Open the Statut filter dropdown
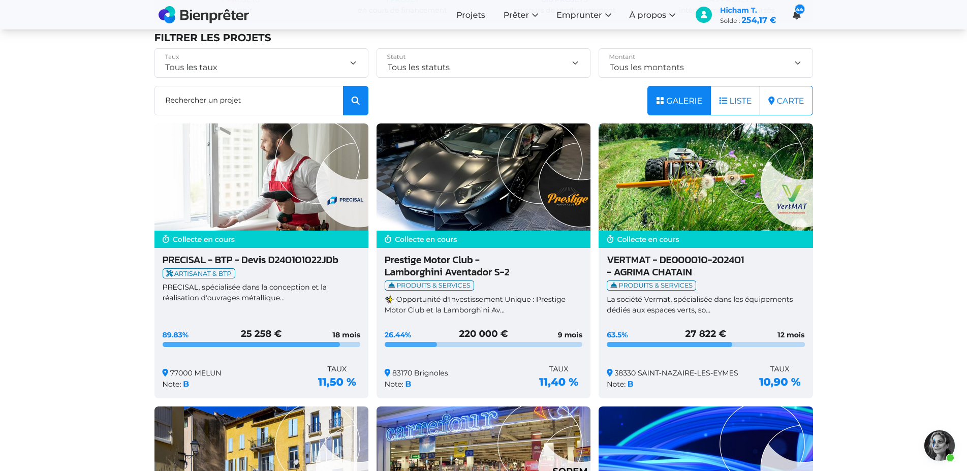 coord(483,63)
